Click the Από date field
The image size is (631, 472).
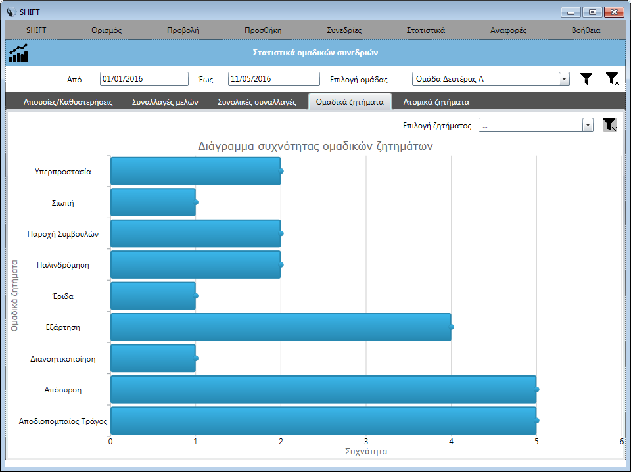(x=144, y=79)
